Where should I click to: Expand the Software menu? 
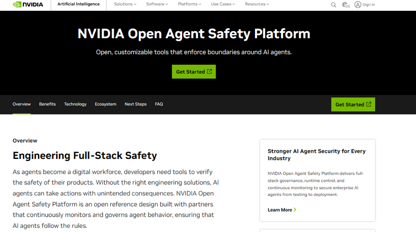(x=157, y=4)
